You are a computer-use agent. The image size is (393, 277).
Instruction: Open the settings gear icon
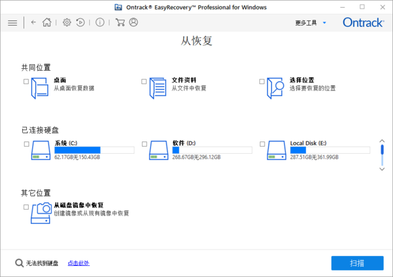(66, 22)
